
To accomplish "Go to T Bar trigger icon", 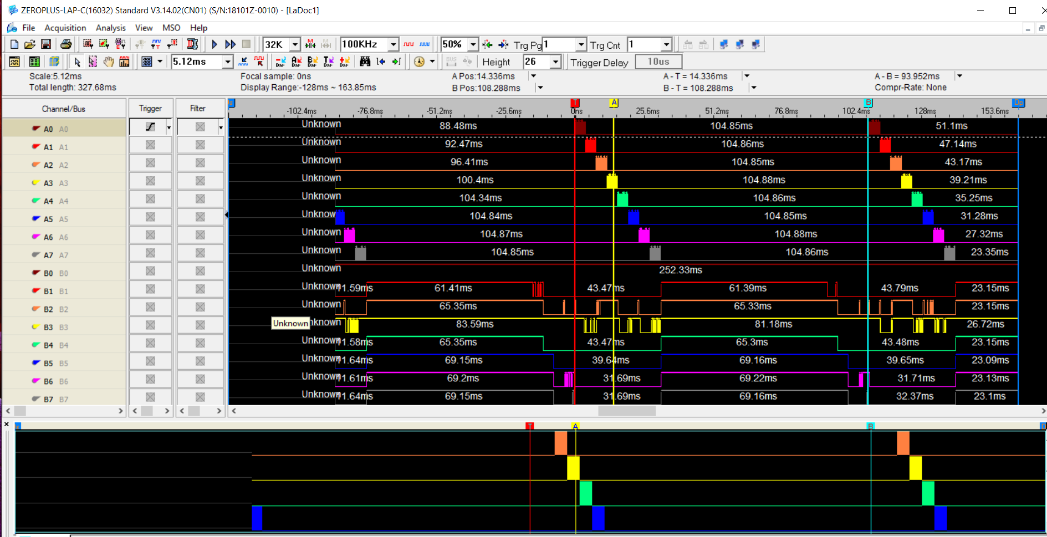I will (x=329, y=62).
